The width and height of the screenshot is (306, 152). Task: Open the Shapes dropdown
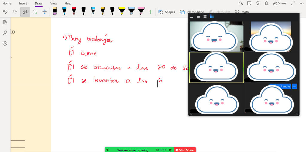tap(167, 12)
